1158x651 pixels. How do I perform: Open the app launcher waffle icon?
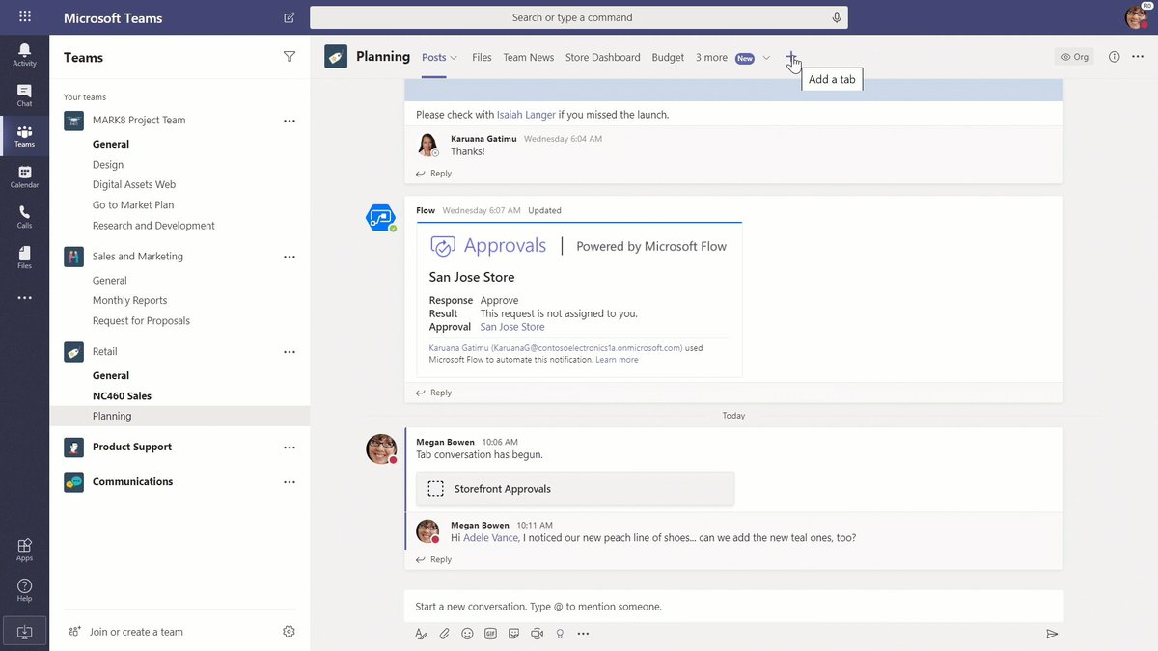point(24,17)
